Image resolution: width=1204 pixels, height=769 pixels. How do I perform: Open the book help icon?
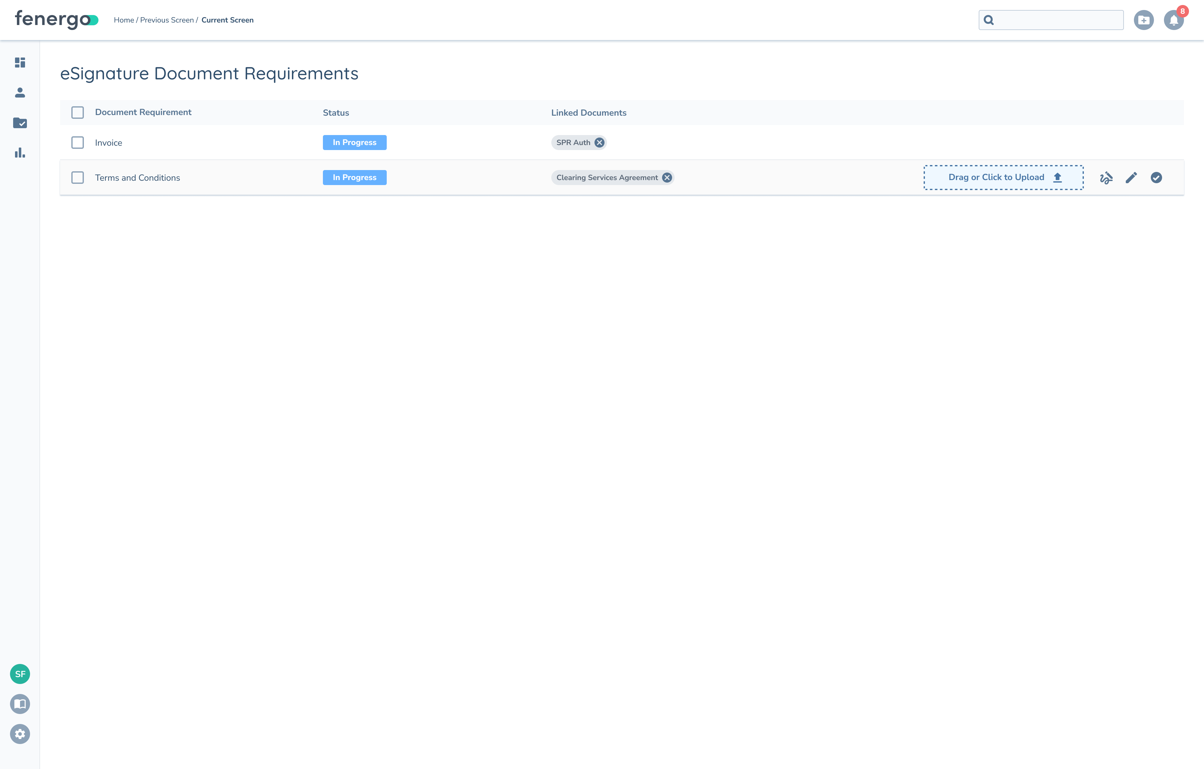click(x=20, y=704)
